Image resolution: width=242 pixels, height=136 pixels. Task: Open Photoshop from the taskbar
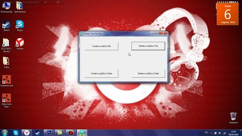[x=49, y=133]
